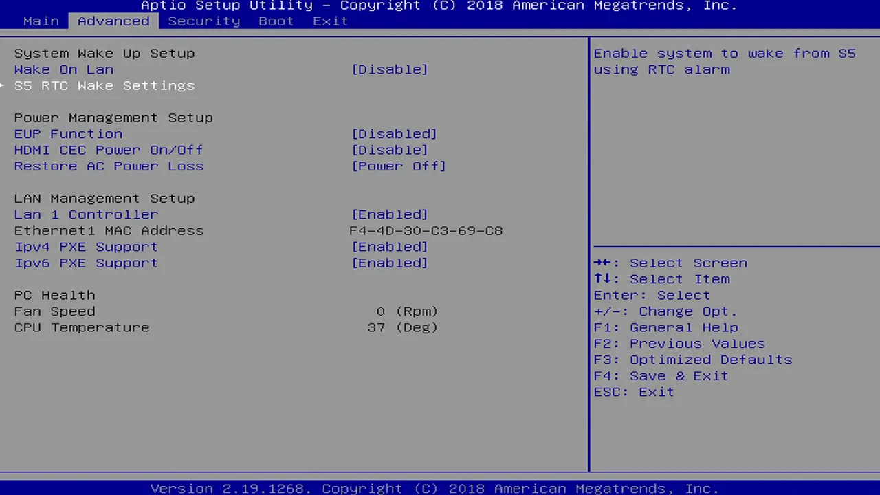Viewport: 880px width, 495px height.
Task: Change Ipv6 PXE Support [Enabled] value
Action: (390, 263)
